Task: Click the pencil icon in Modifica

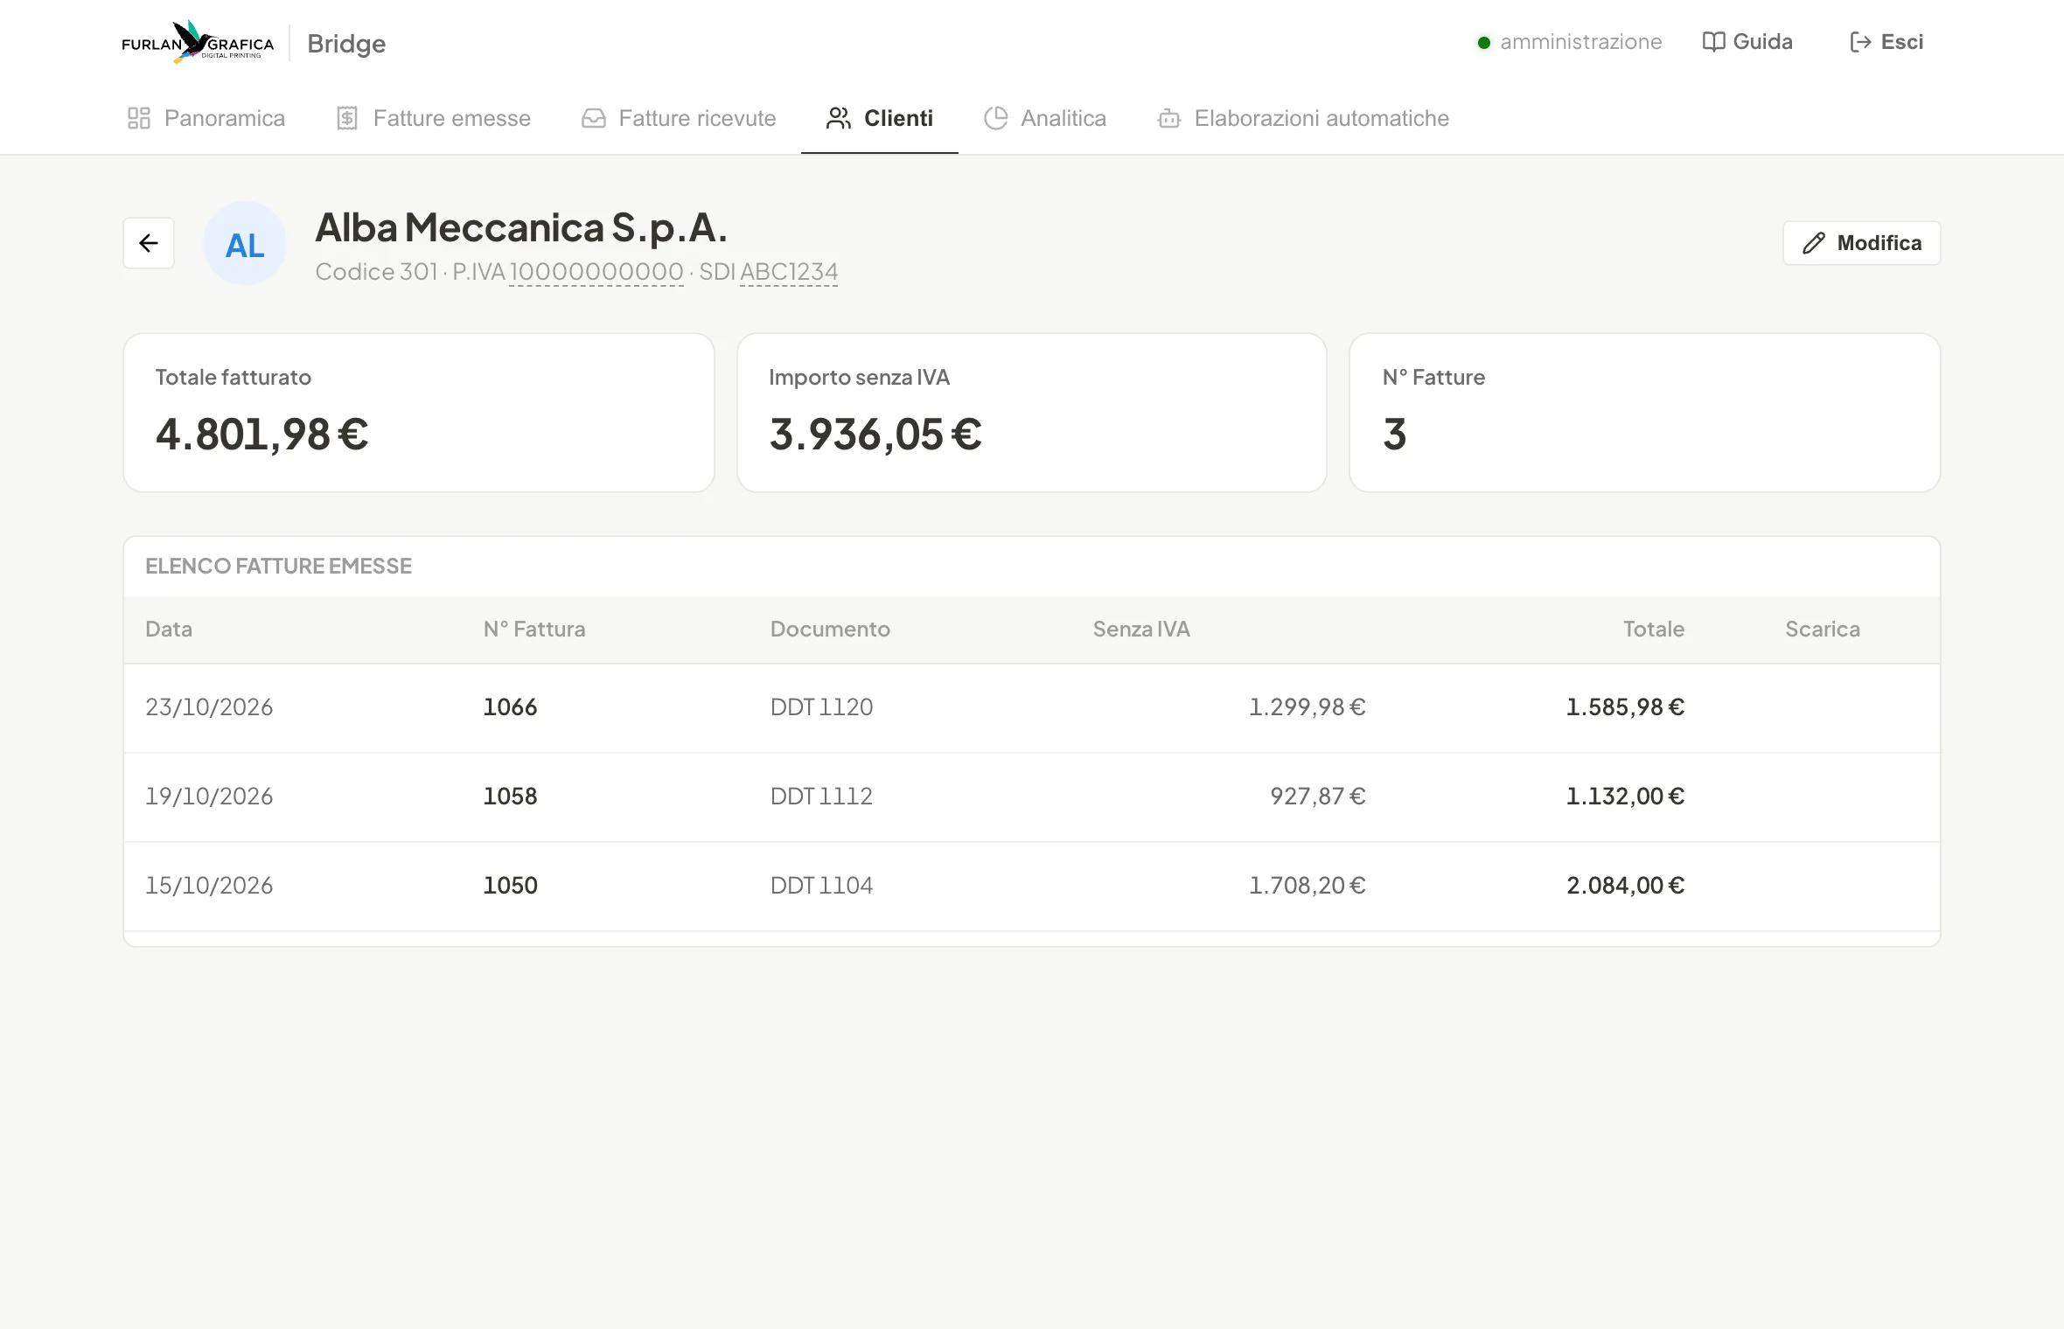Action: (1814, 243)
